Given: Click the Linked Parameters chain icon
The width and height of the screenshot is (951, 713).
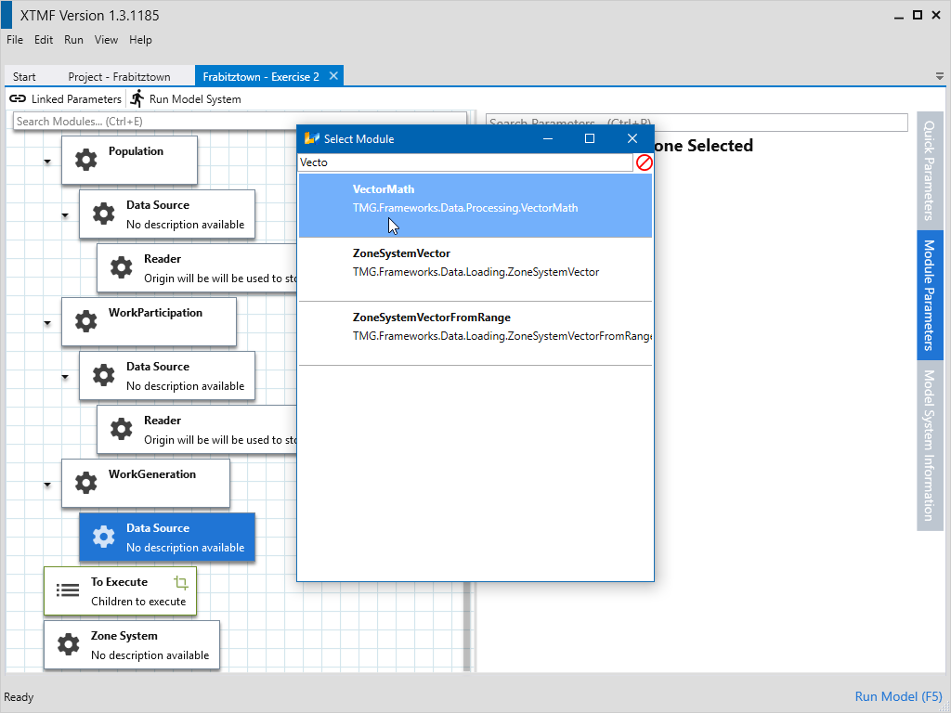Looking at the screenshot, I should tap(18, 98).
